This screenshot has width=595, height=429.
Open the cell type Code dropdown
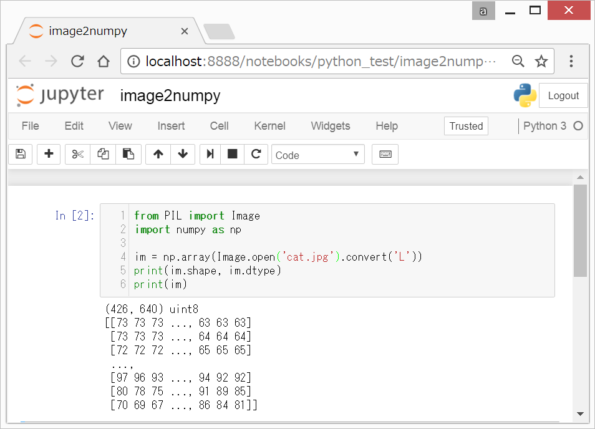pos(317,155)
